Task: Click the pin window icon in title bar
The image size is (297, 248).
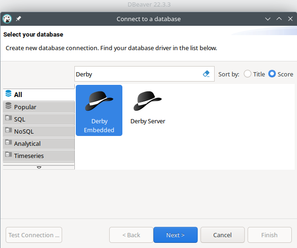Action: (x=18, y=19)
